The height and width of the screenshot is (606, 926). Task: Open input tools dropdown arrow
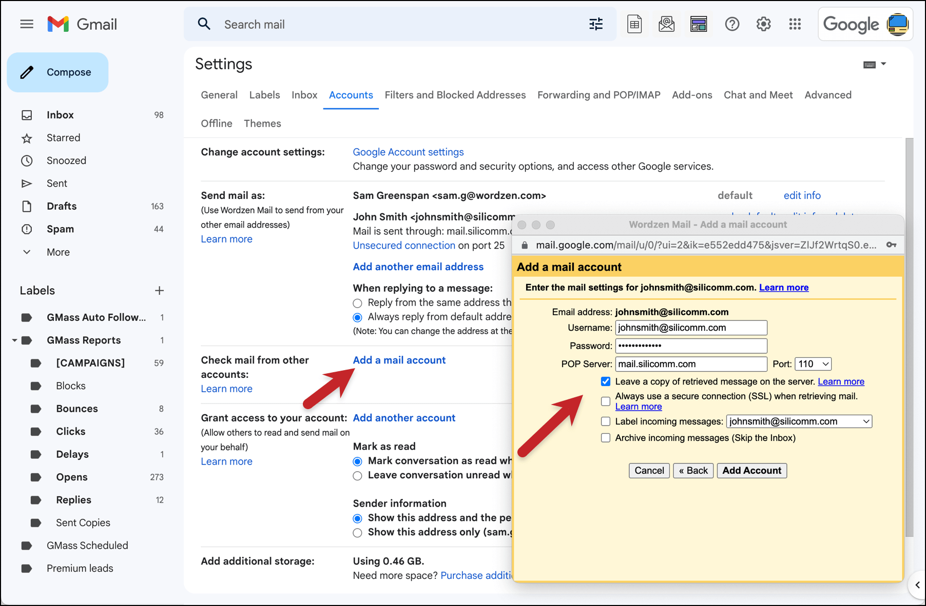tap(883, 64)
